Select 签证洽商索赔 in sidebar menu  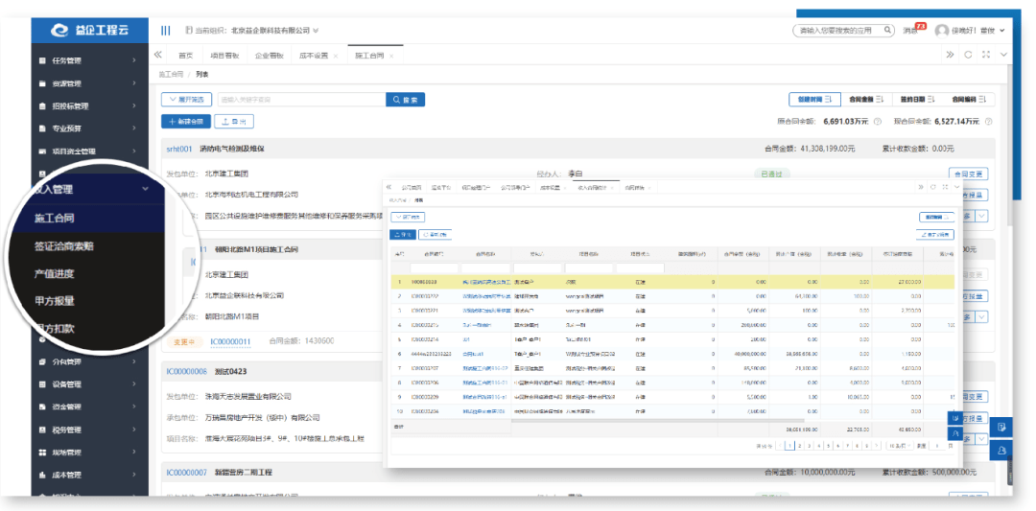[x=64, y=245]
